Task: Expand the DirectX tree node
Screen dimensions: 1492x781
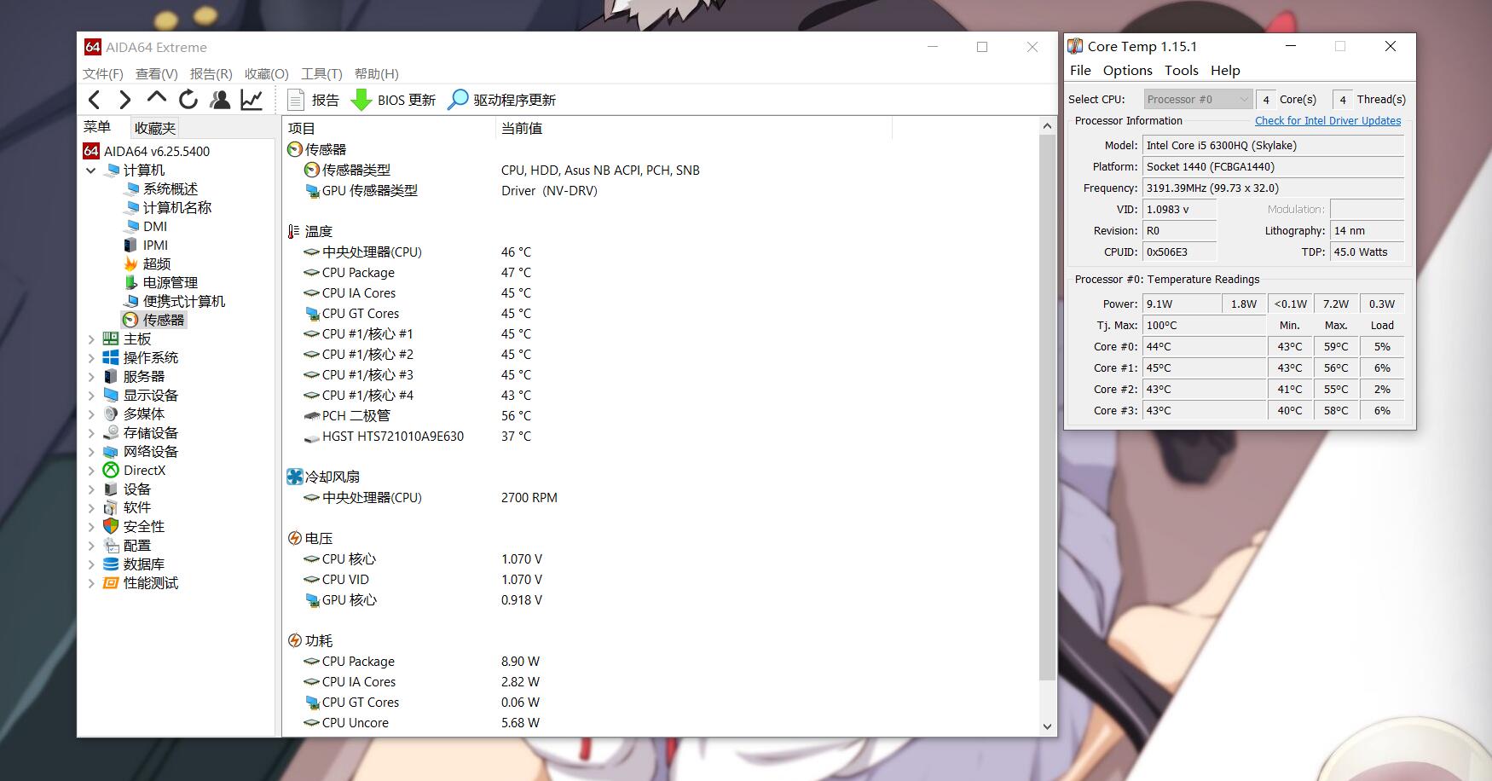Action: 91,471
